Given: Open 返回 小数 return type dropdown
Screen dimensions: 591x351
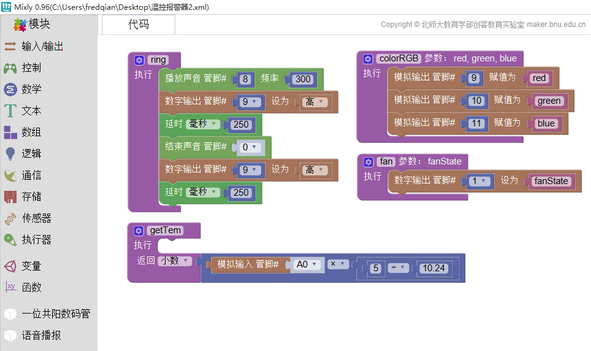Looking at the screenshot, I should [175, 261].
